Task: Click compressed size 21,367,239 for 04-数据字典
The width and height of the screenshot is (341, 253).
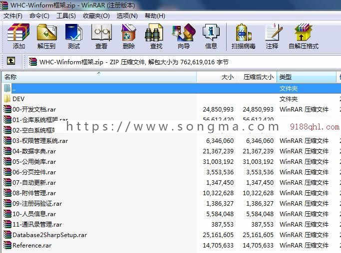Action: [258, 151]
